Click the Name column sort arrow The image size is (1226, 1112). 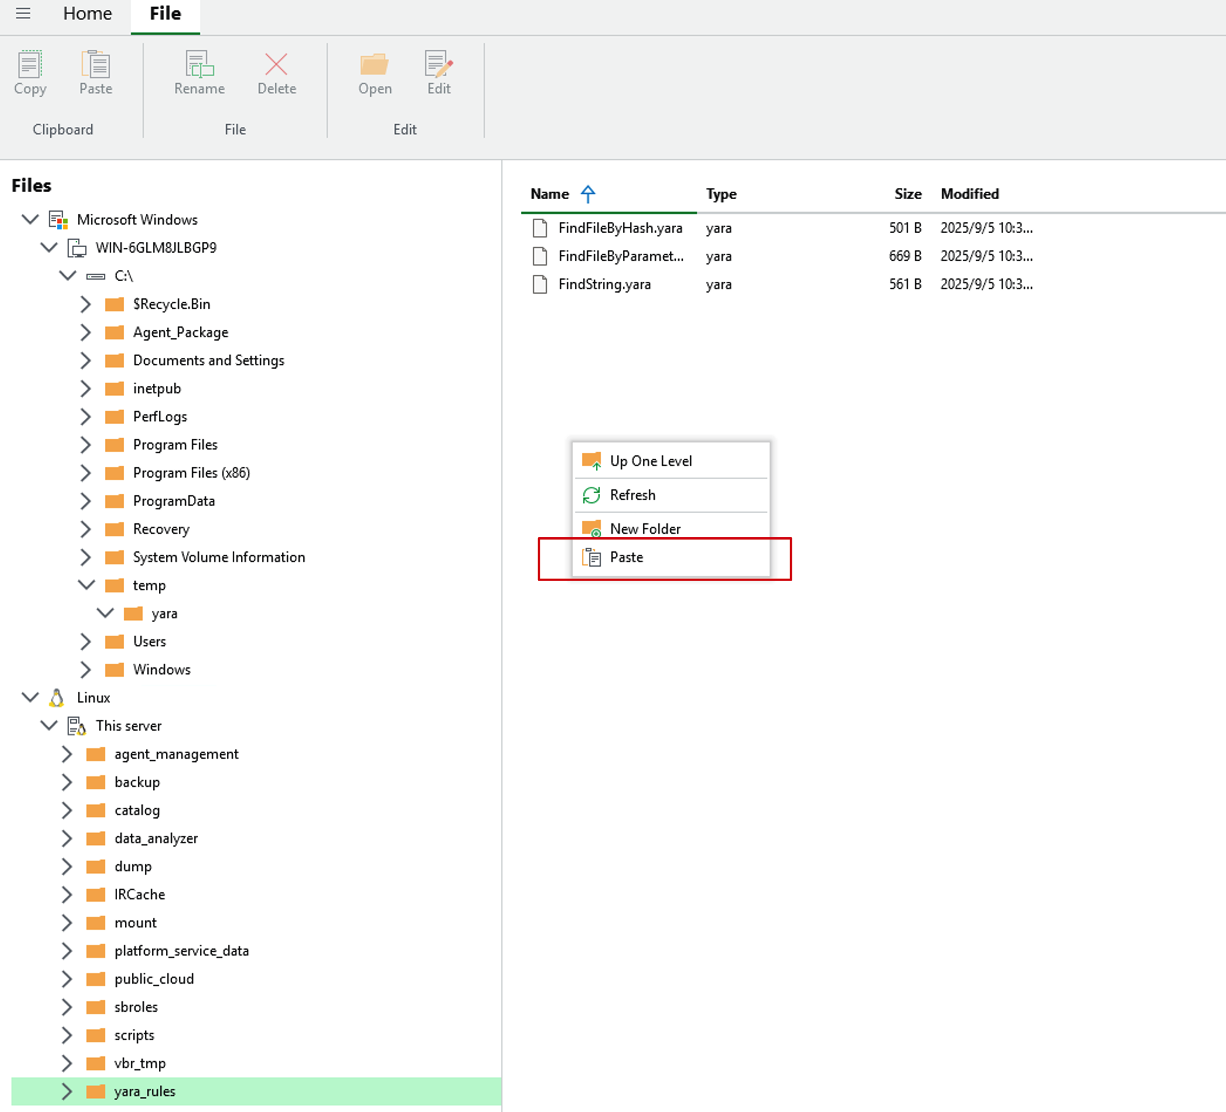point(587,194)
